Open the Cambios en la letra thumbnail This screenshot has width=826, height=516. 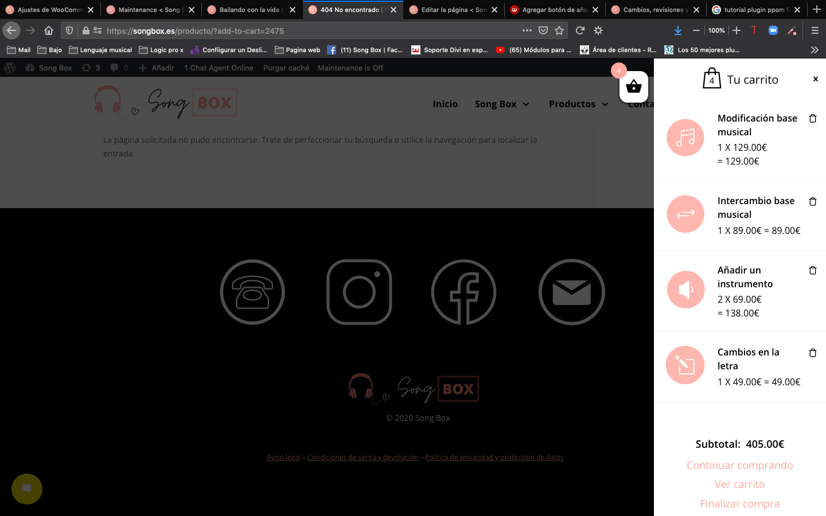tap(685, 365)
